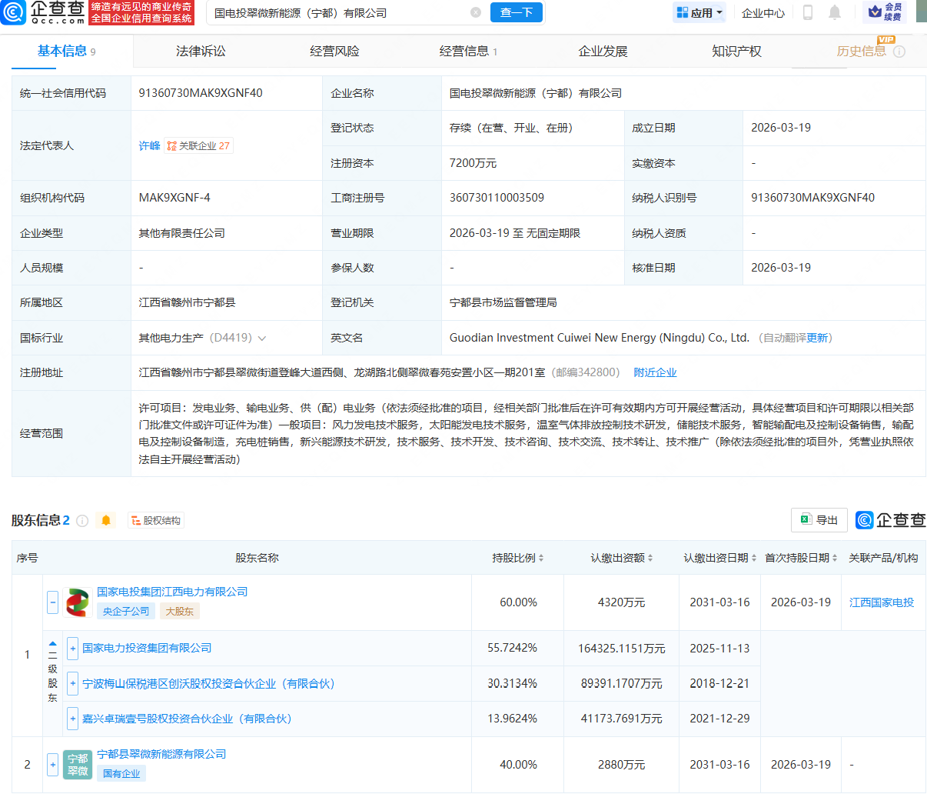Click the 查一下 search button
927x794 pixels.
516,13
